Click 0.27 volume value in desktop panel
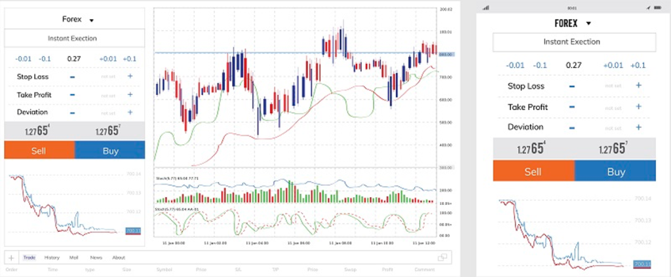 [74, 59]
